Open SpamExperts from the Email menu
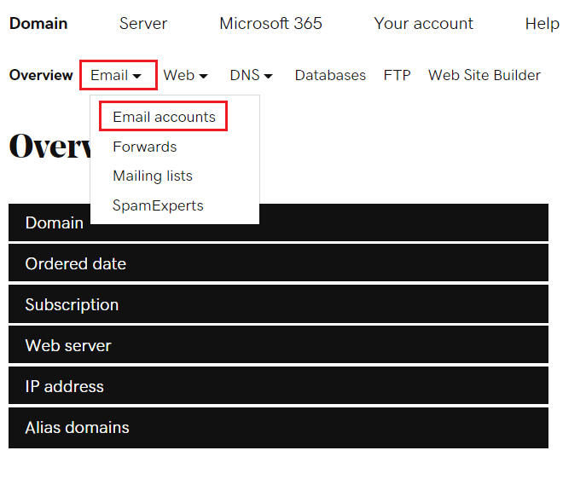Screen dimensions: 586x485 click(158, 205)
